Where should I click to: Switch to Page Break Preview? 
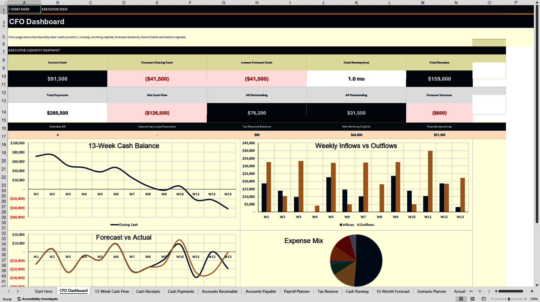click(x=484, y=299)
